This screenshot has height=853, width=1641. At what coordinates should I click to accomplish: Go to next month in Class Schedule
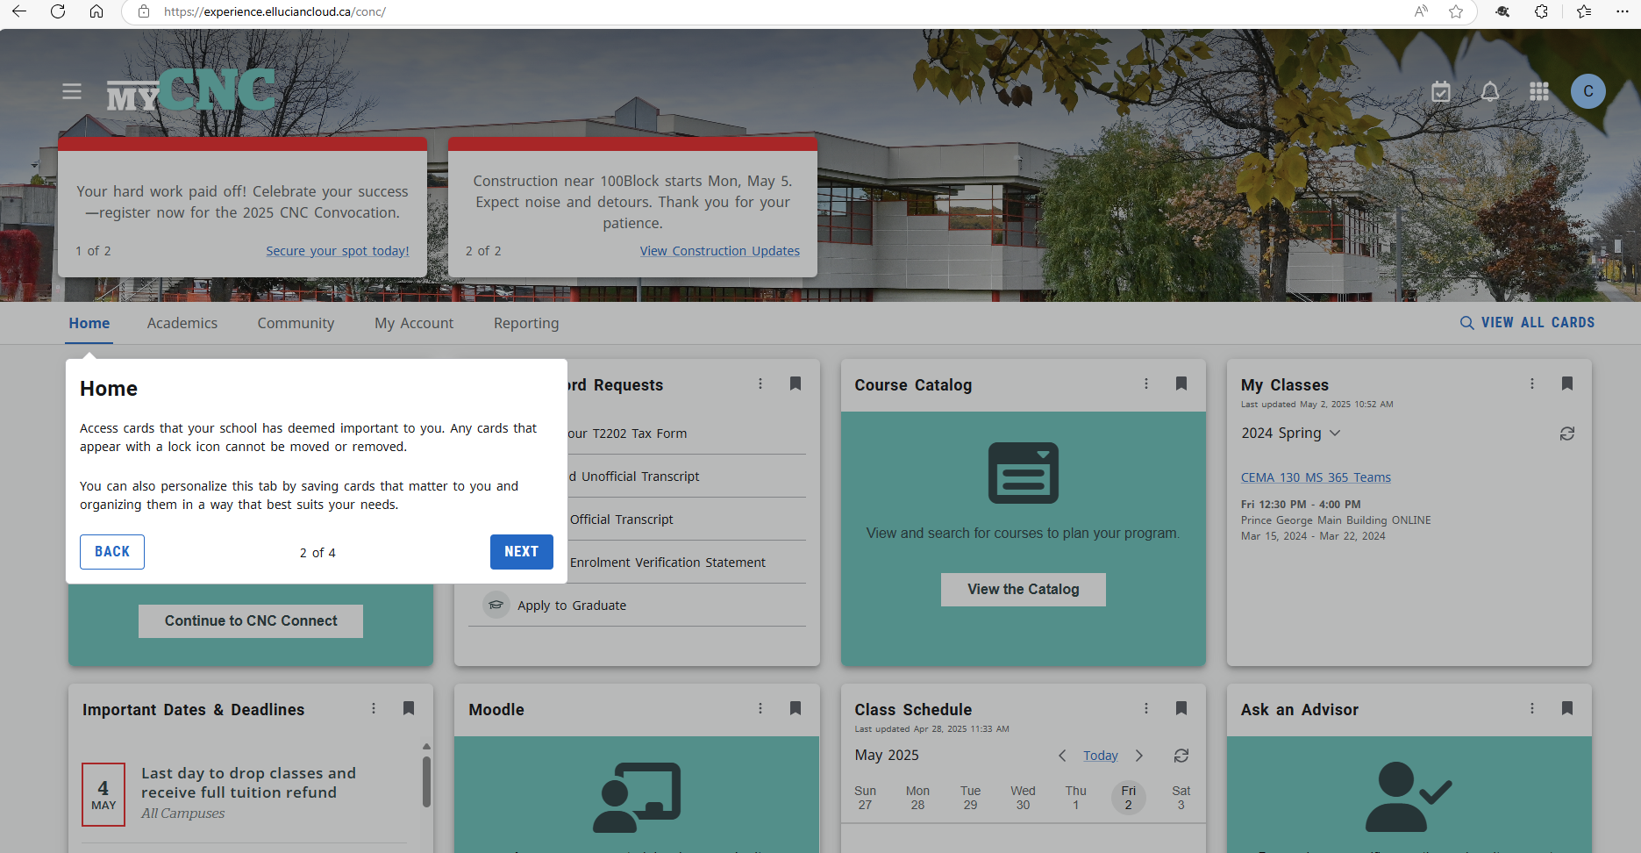pyautogui.click(x=1139, y=756)
